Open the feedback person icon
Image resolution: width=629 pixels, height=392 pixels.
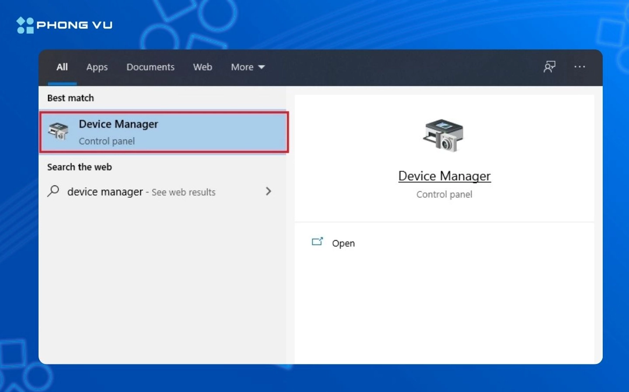click(549, 67)
